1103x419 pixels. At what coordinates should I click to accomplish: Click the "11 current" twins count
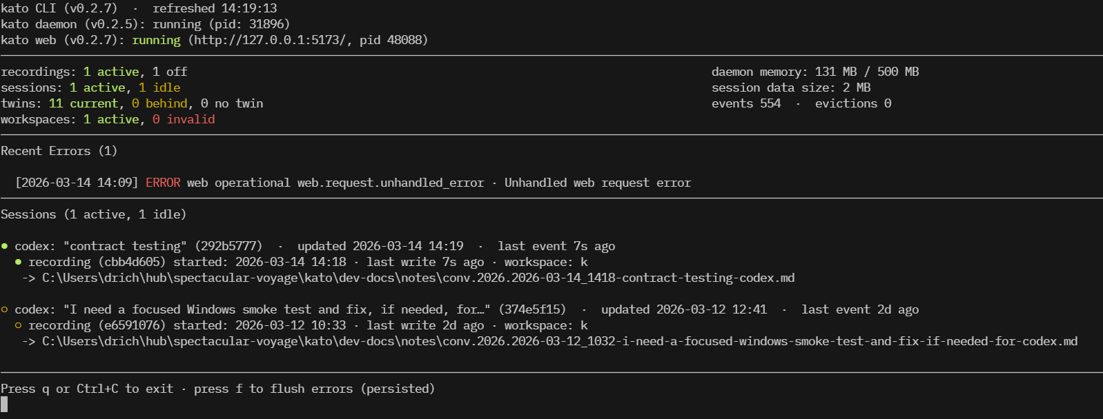pyautogui.click(x=84, y=103)
